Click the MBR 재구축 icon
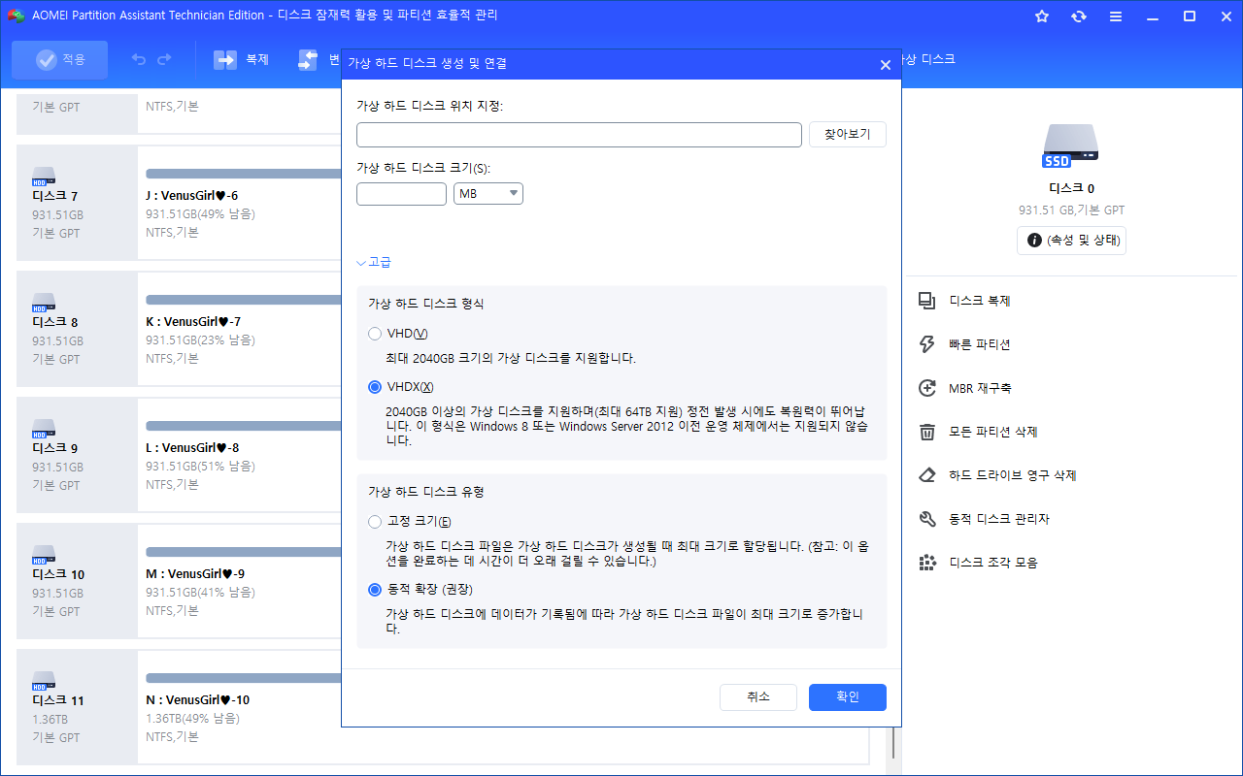Screen dimensions: 1243x776 (x=927, y=388)
